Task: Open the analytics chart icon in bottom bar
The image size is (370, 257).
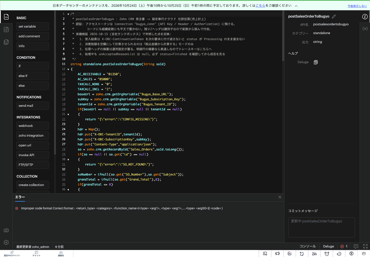Action: [290, 254]
